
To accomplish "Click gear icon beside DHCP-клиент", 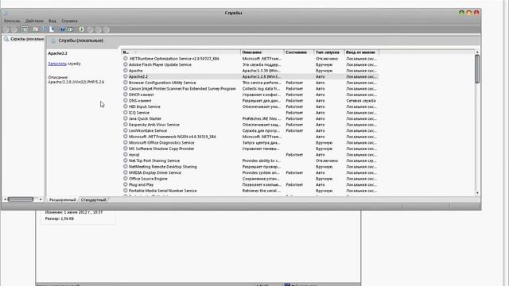I will [x=126, y=95].
